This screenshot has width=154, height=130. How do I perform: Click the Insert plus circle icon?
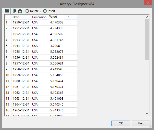45,11
